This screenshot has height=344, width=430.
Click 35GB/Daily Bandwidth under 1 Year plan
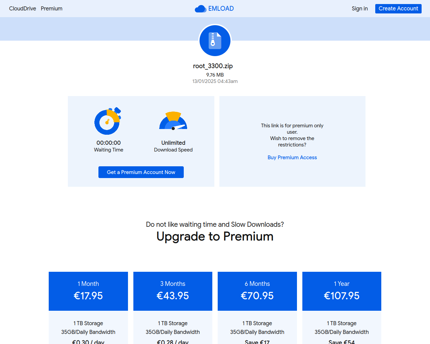[x=342, y=332]
